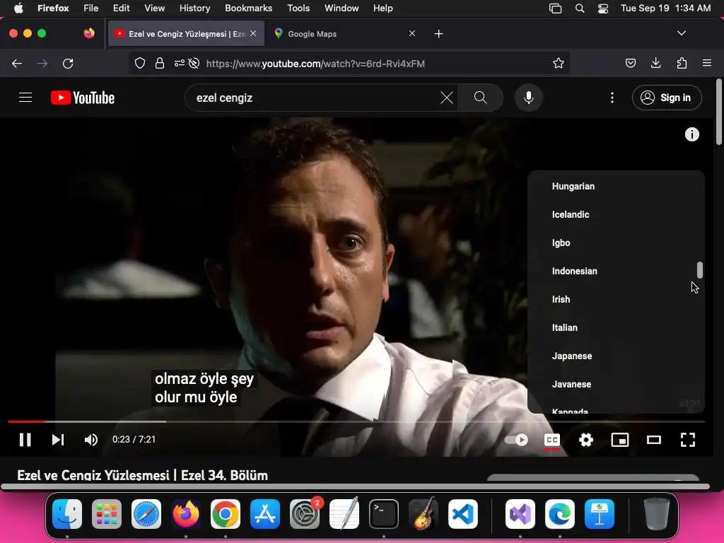Toggle closed captions CC button
The height and width of the screenshot is (543, 724).
tap(551, 440)
